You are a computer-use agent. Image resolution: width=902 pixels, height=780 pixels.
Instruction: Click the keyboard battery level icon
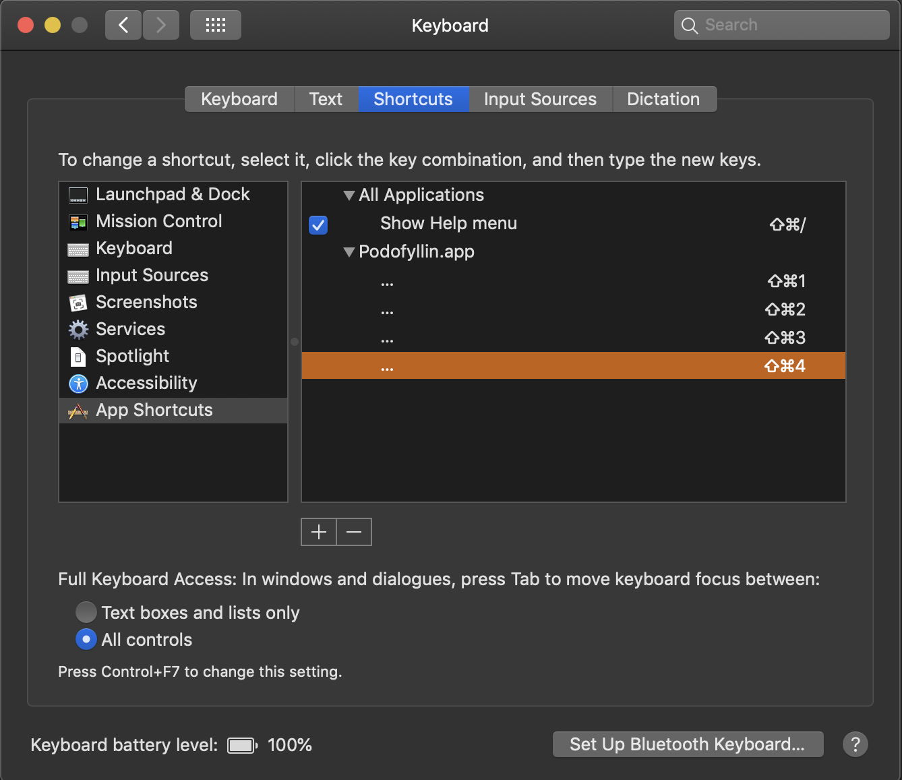coord(243,745)
